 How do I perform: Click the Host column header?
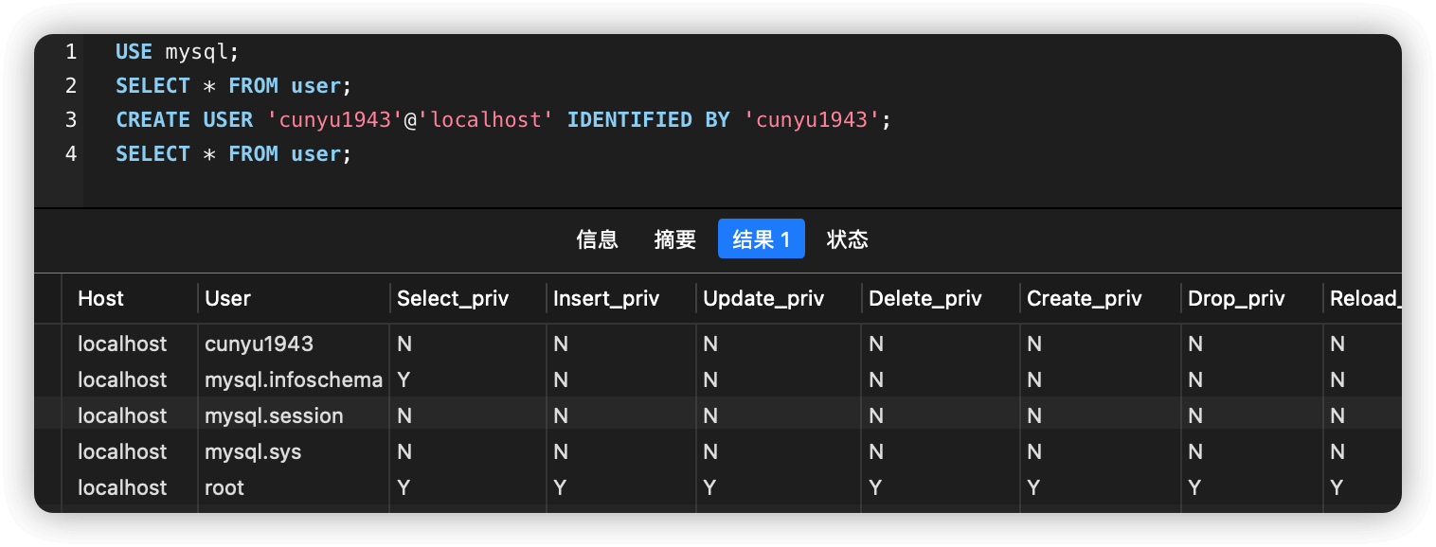(x=100, y=299)
